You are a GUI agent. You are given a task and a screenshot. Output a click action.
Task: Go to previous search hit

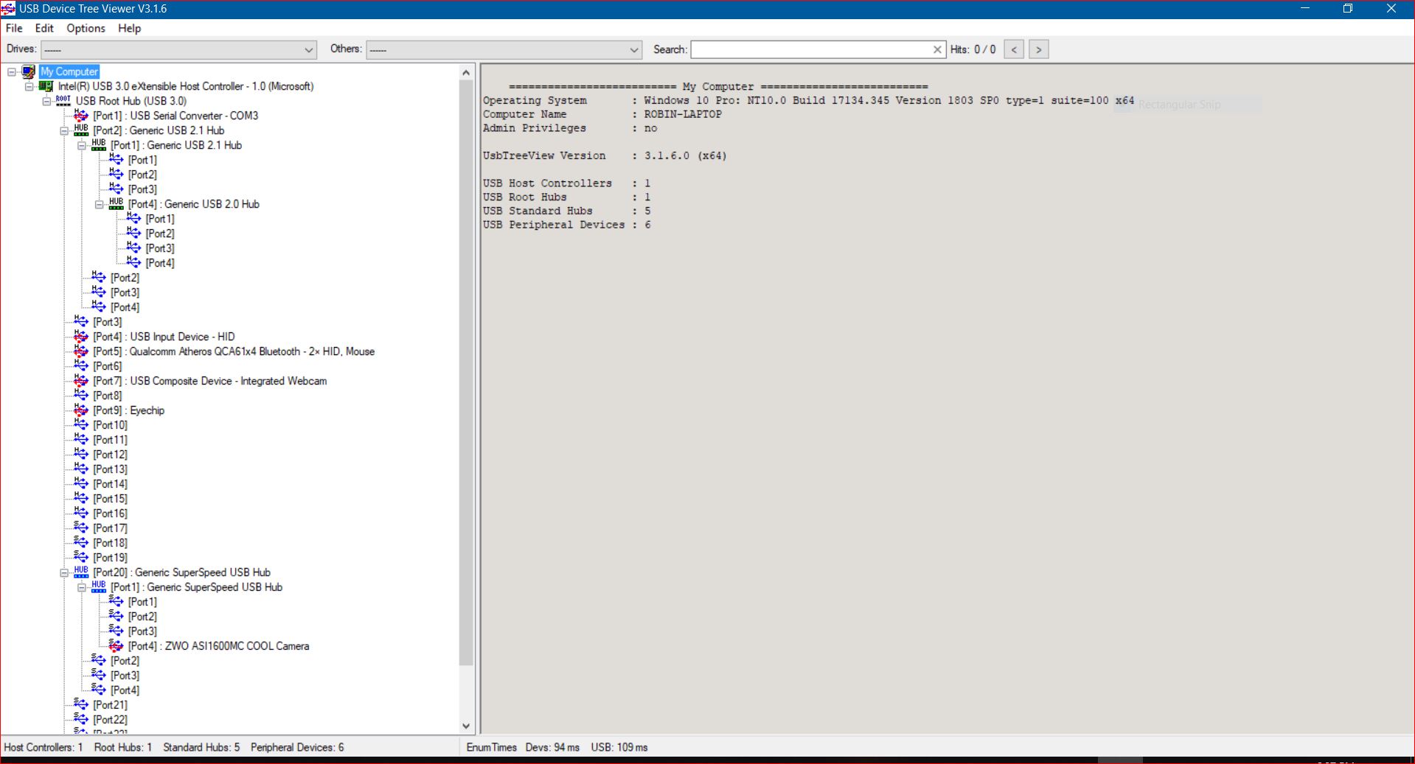pos(1014,49)
